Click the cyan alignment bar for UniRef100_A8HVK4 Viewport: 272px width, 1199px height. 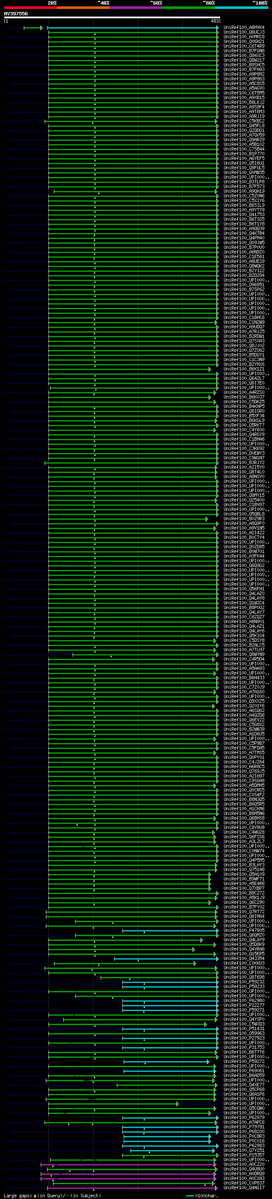133,28
